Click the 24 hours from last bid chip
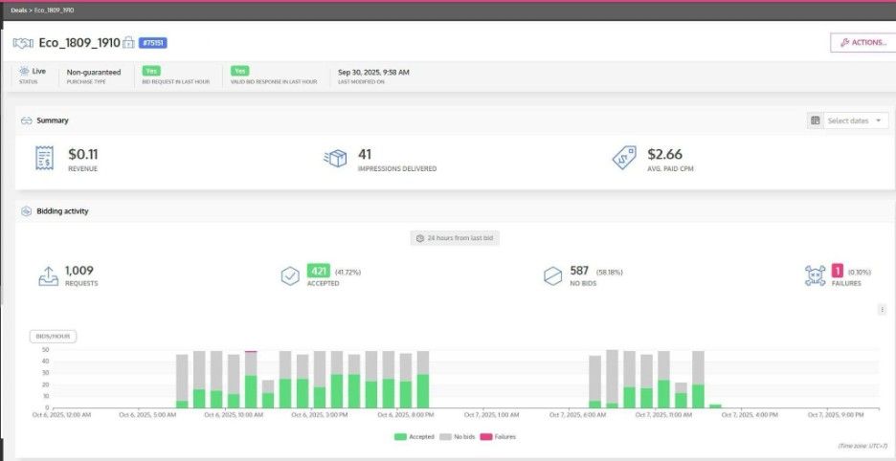Image resolution: width=896 pixels, height=461 pixels. (x=455, y=237)
